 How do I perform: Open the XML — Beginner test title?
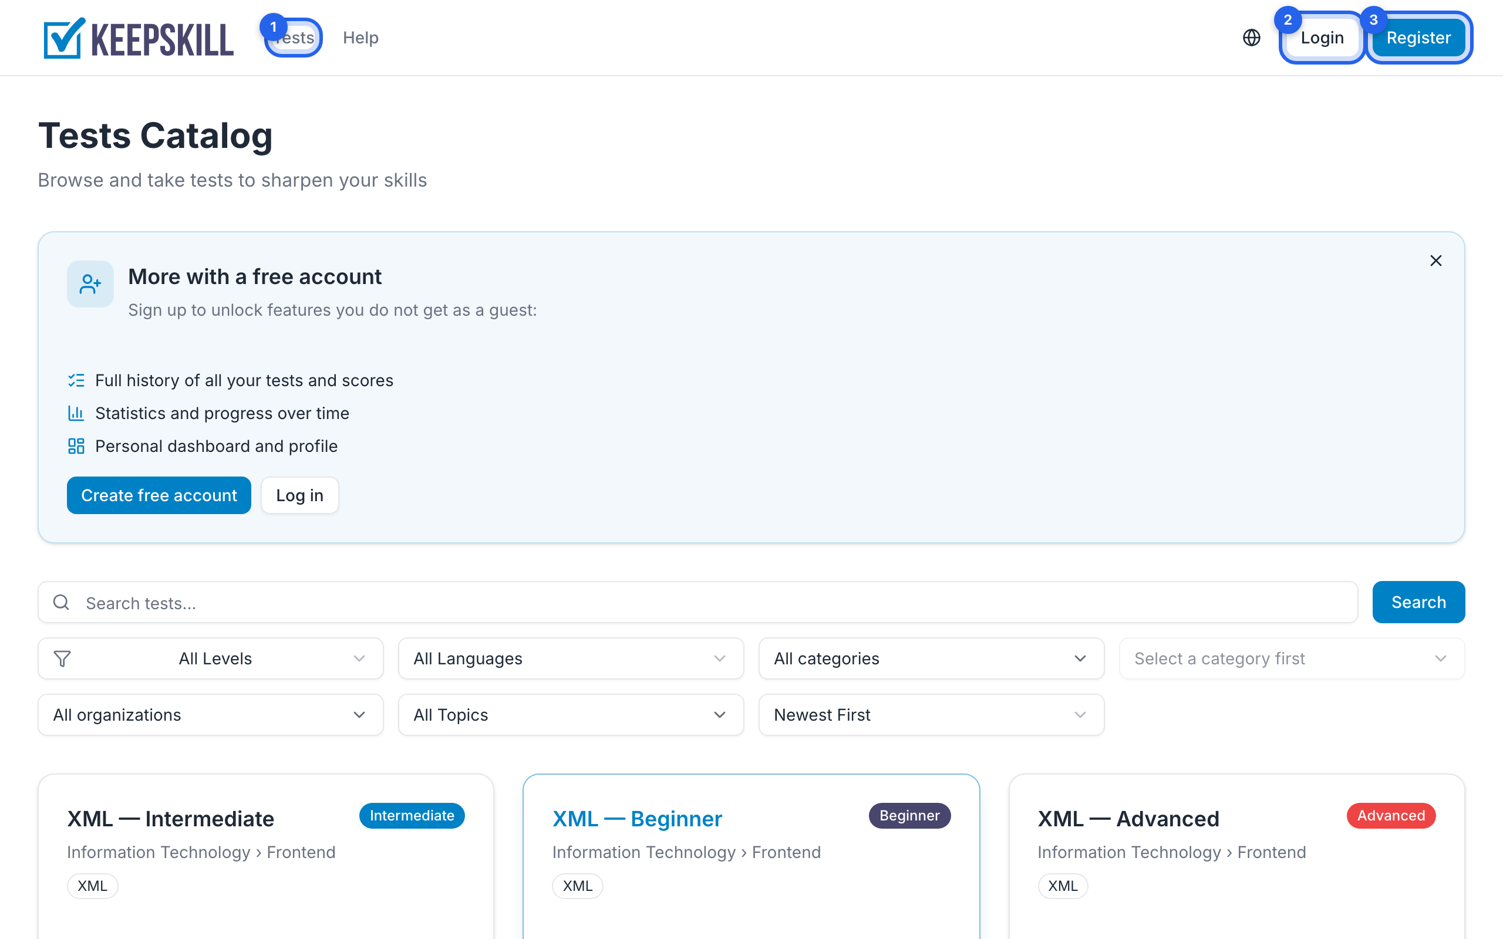tap(637, 819)
